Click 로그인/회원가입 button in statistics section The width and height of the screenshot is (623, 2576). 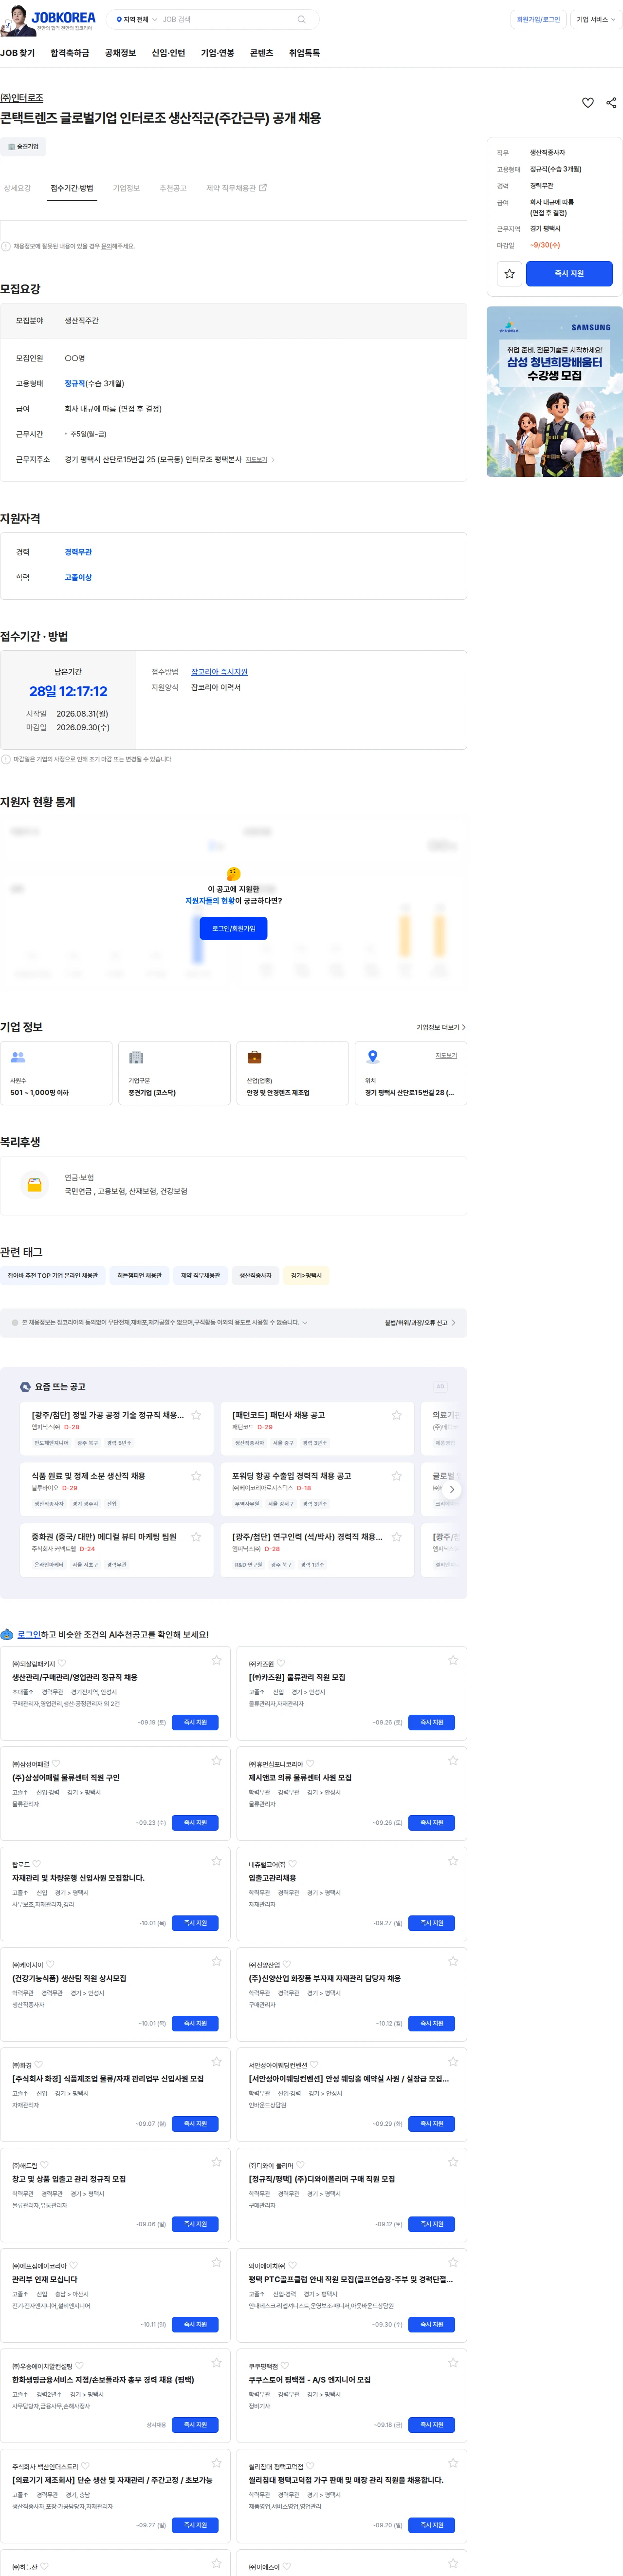coord(234,928)
